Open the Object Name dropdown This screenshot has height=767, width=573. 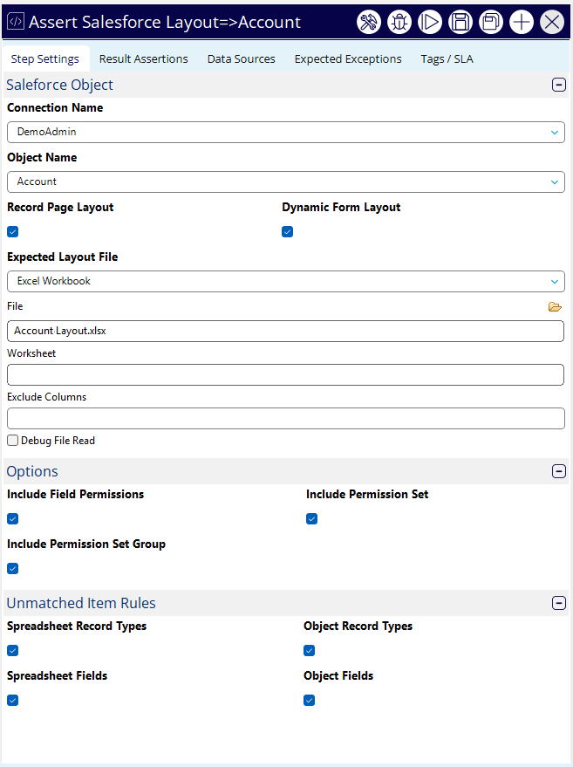pyautogui.click(x=285, y=181)
